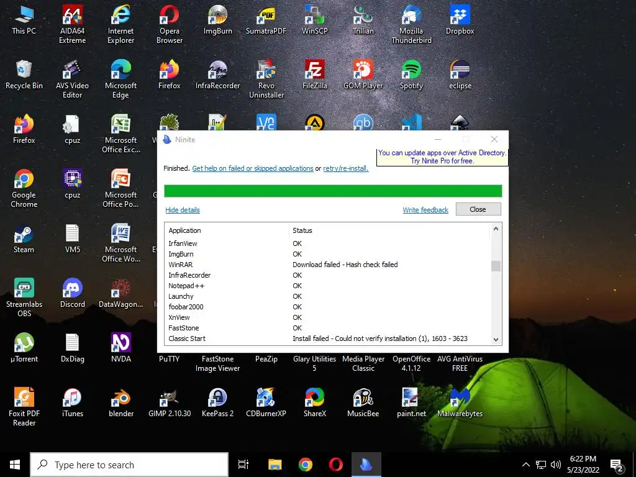Click the Try Ninite Pro tooltip banner

click(442, 157)
